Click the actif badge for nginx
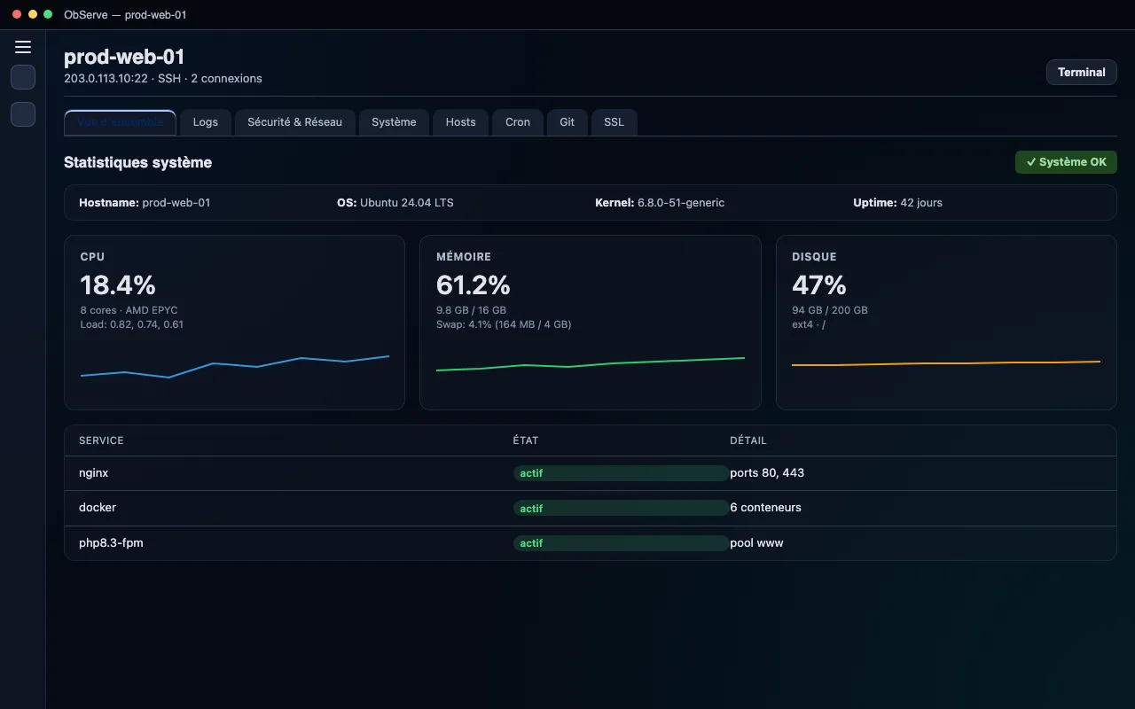Screen dimensions: 1135x709 [621, 473]
